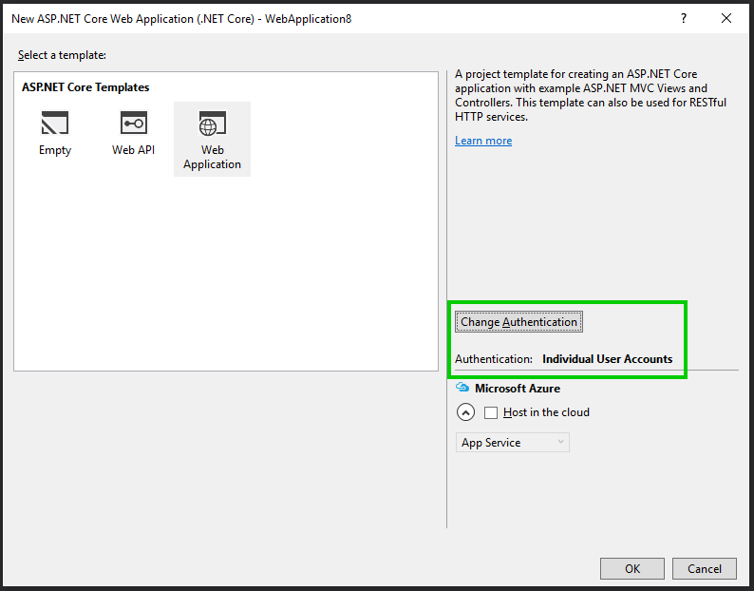The width and height of the screenshot is (754, 591).
Task: Confirm the dialog with OK
Action: (632, 568)
